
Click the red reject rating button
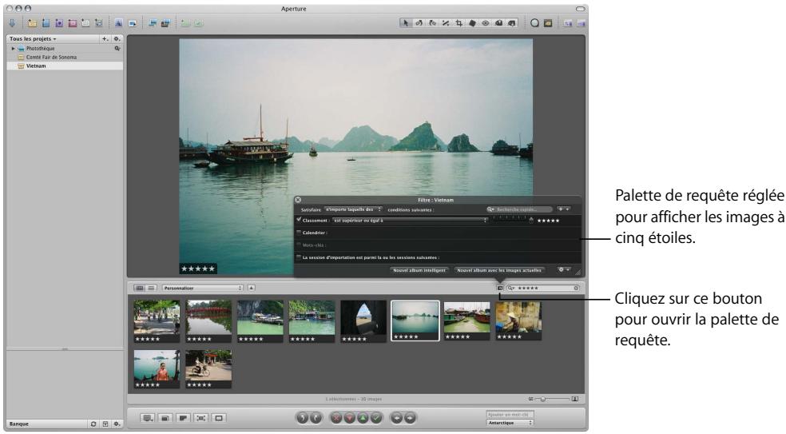(336, 417)
